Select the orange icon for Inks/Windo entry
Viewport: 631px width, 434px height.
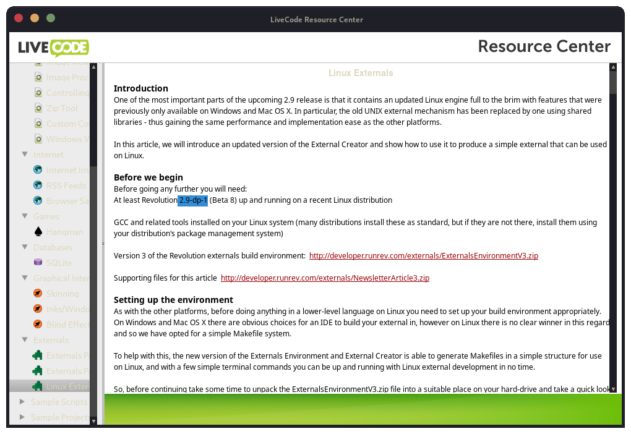coord(38,308)
